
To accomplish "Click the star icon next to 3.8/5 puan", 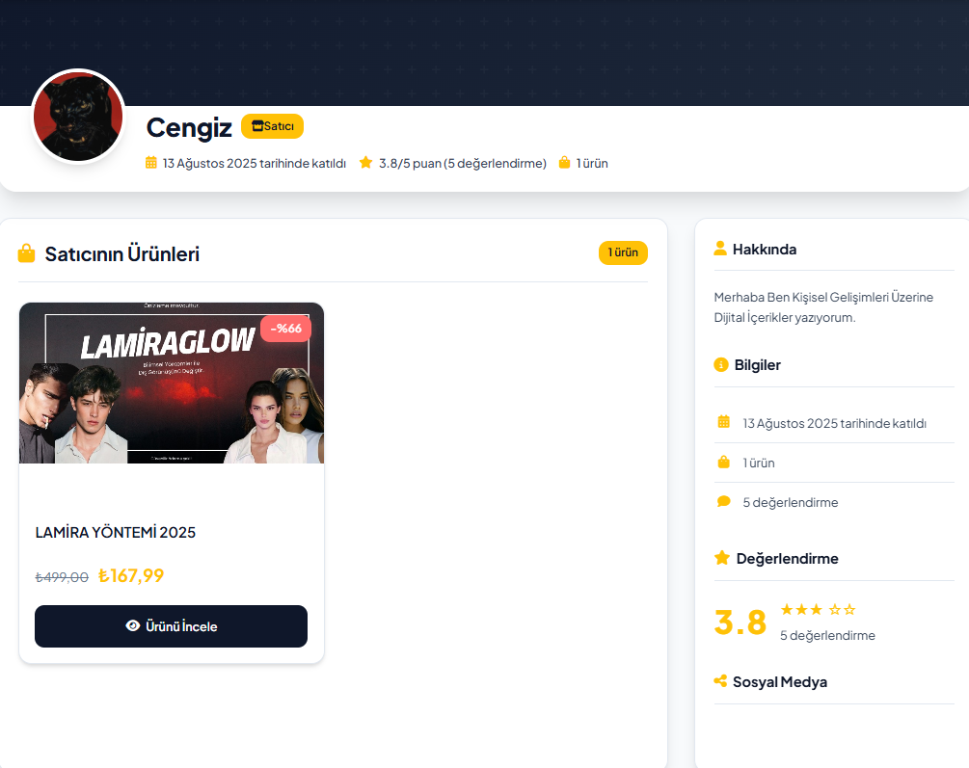I will point(365,163).
